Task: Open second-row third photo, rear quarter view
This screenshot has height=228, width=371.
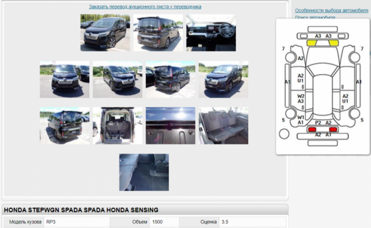Action: 170,79
